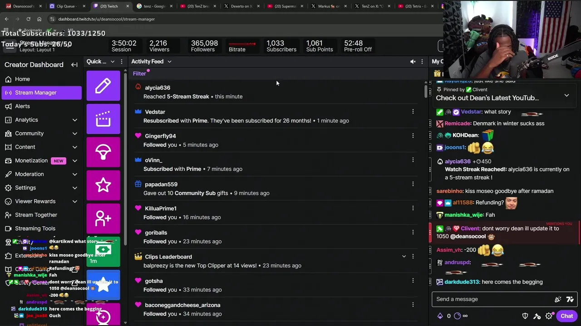
Task: Open the Activity Feed panel dropdown
Action: (x=169, y=62)
